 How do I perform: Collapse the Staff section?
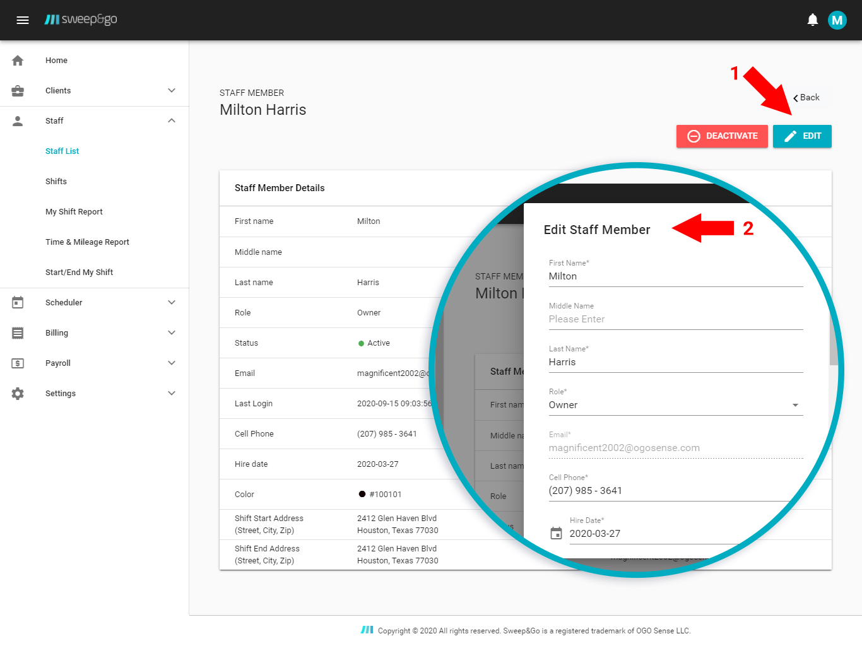(x=171, y=120)
